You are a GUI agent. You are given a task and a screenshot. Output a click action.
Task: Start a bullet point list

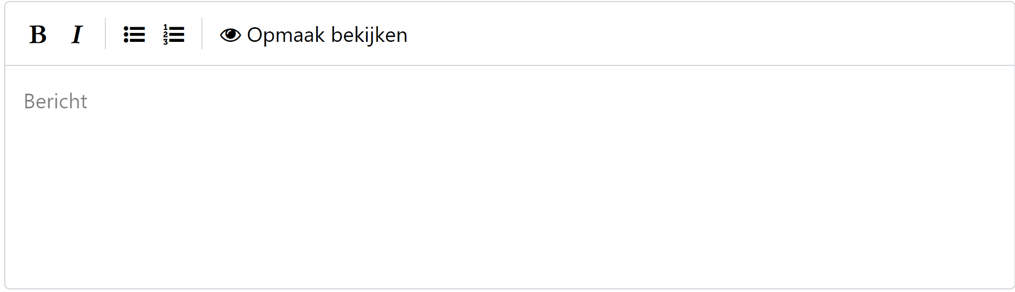point(134,35)
